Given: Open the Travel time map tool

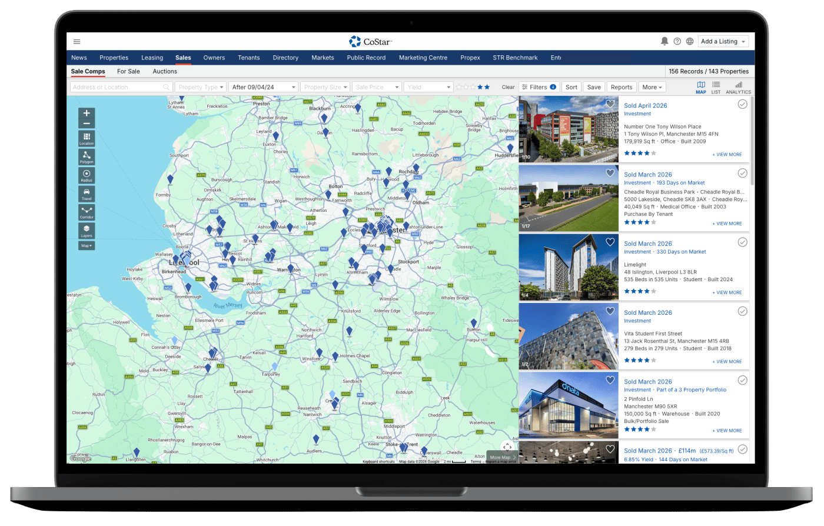Looking at the screenshot, I should [x=87, y=194].
